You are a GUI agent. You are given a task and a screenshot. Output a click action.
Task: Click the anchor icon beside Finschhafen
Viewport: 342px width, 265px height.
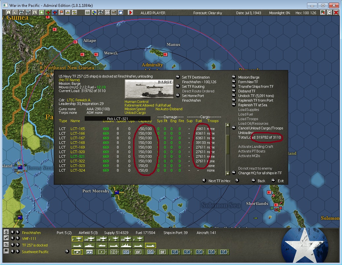coord(6,232)
